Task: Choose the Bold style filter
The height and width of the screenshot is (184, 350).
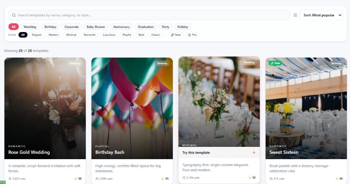Action: pos(141,35)
